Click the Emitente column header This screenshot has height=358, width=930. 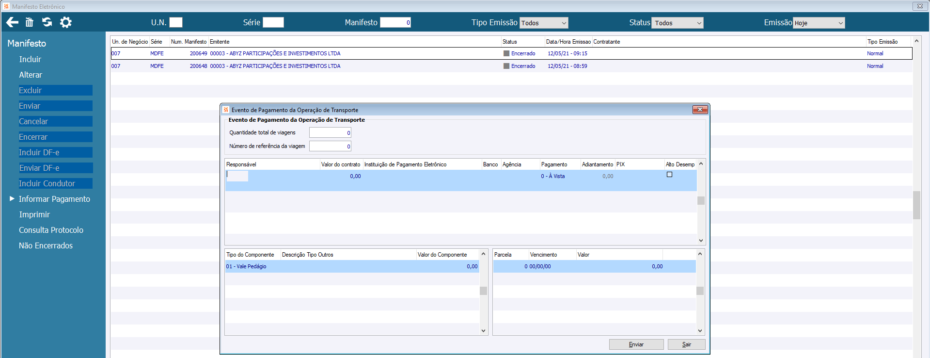[x=220, y=42]
